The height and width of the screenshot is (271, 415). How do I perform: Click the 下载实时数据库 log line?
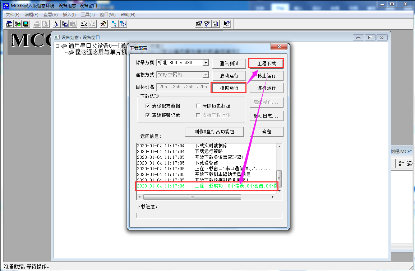tap(182, 146)
